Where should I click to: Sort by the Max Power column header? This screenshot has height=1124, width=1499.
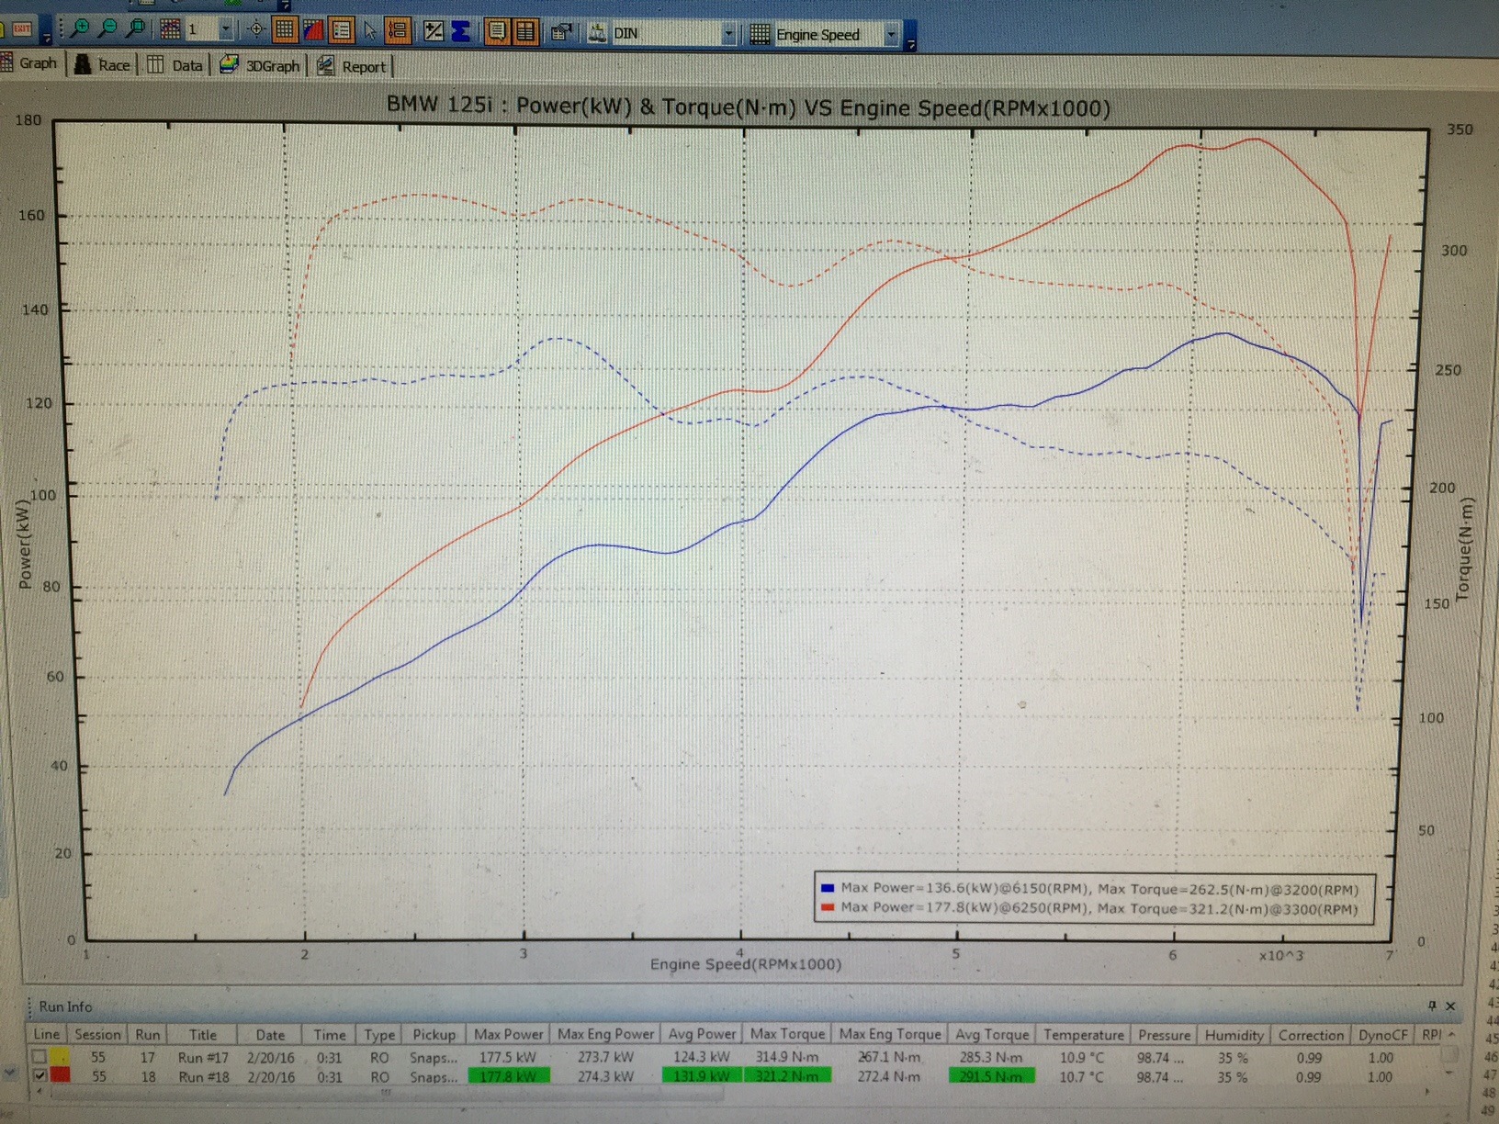tap(508, 1034)
